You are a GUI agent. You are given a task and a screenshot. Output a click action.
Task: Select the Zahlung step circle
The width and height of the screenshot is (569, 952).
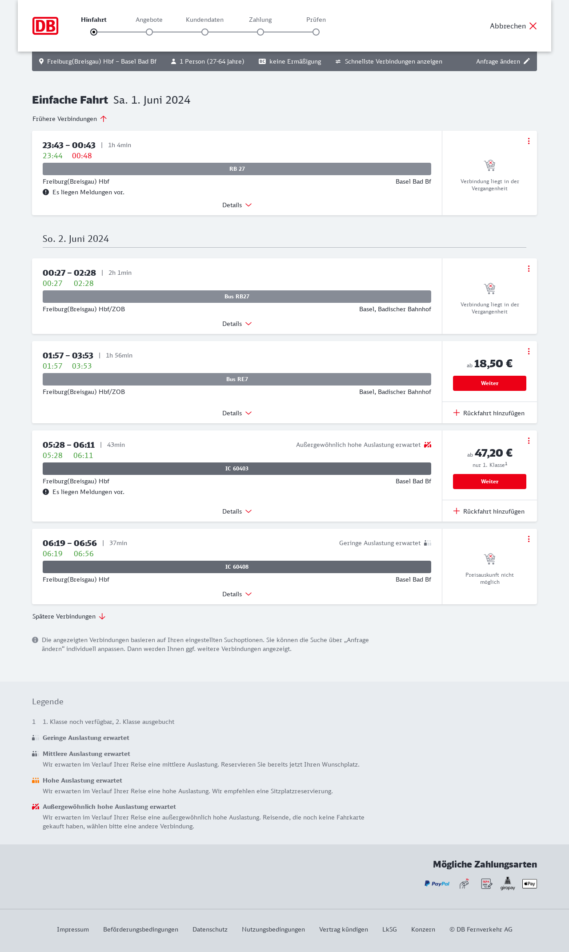(260, 32)
